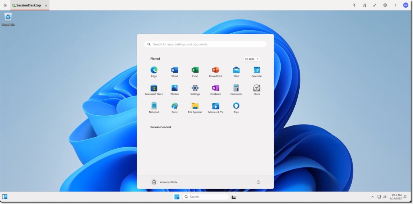Launch Movies & TV

coord(215,108)
